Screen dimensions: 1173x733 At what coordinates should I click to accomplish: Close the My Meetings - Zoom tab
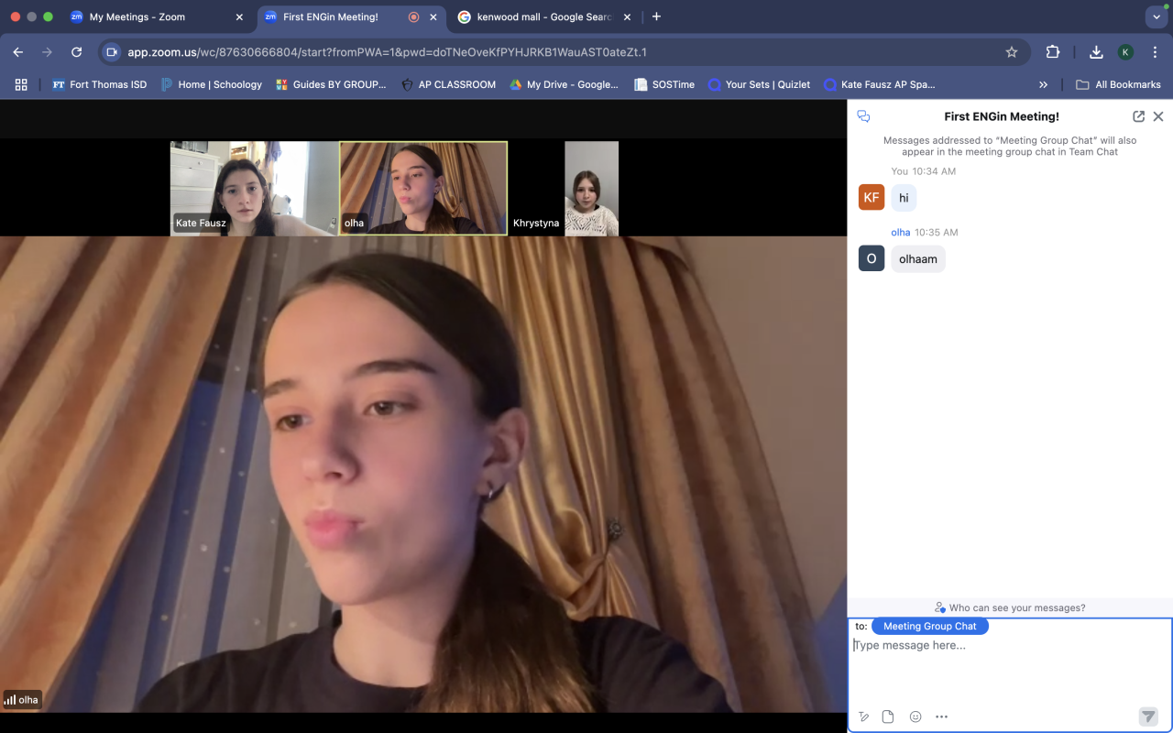tap(239, 16)
